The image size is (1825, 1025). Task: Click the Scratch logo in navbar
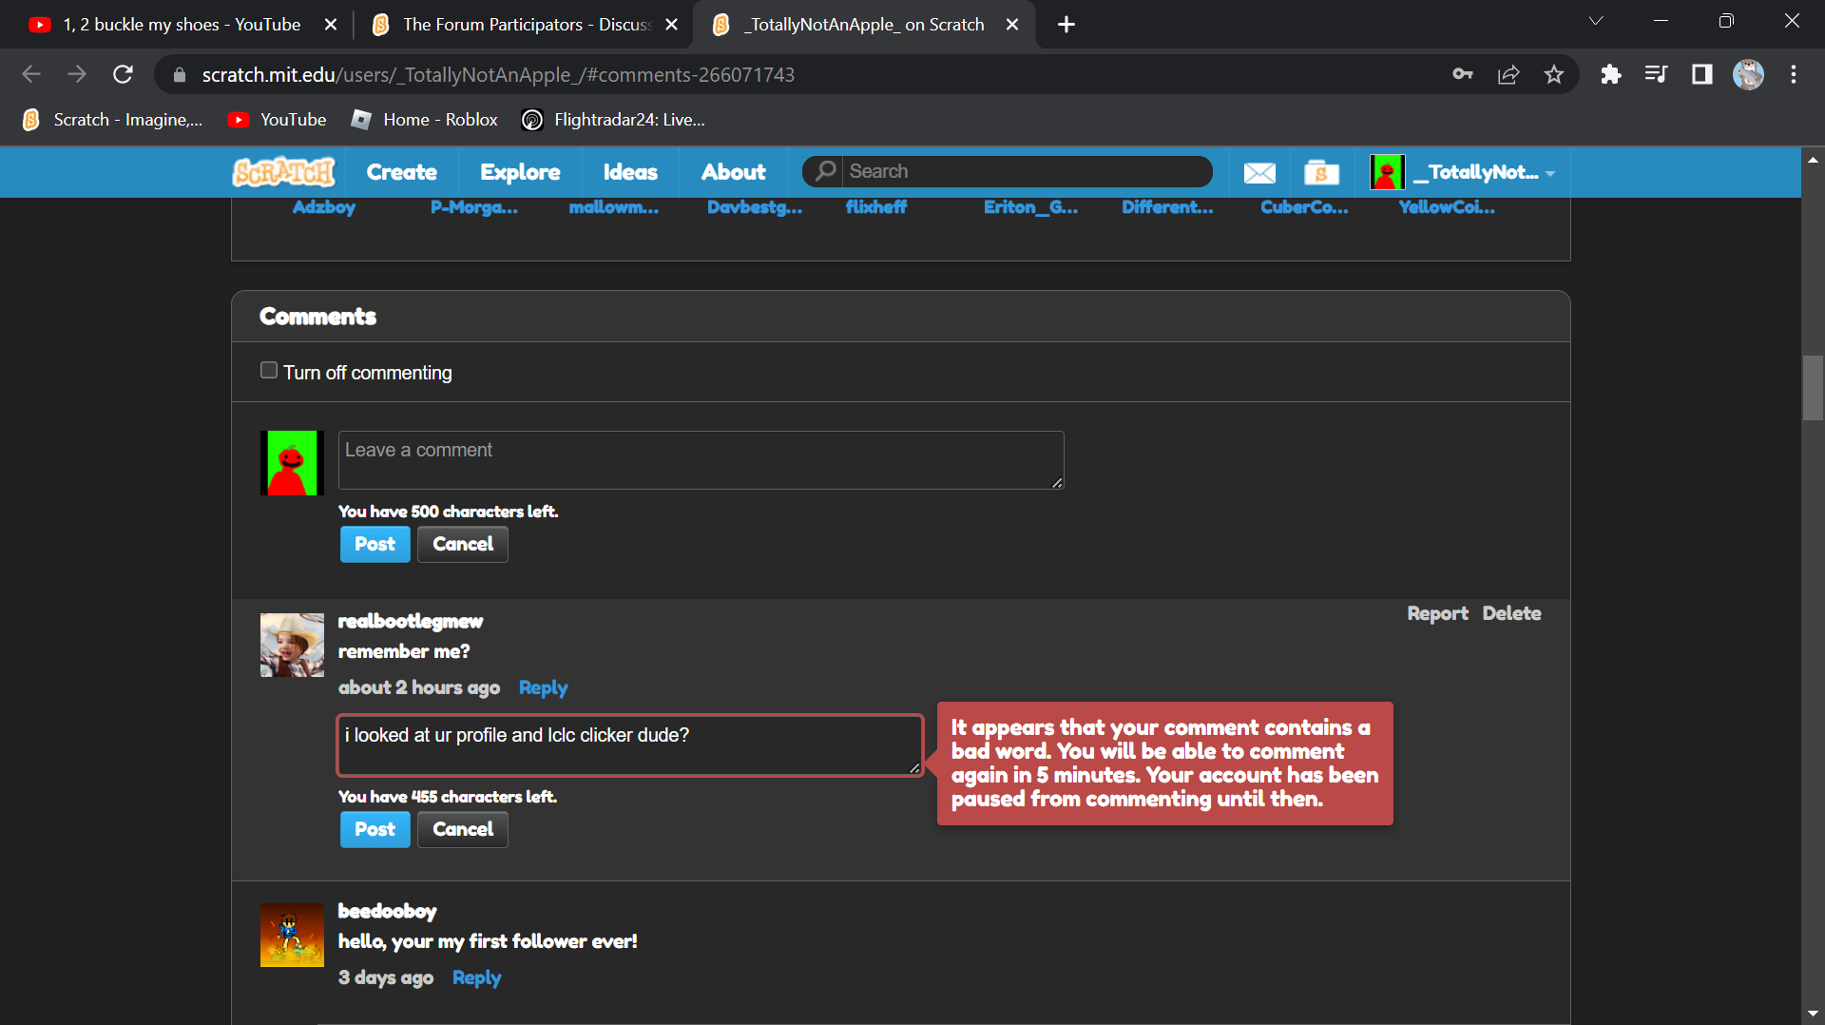point(283,172)
